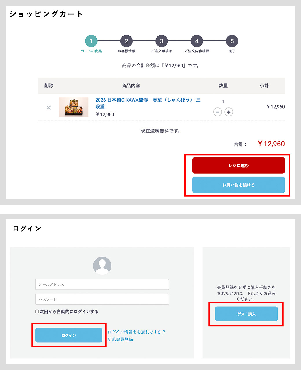This screenshot has width=301, height=370.
Task: Click step 2 お客様情報 circle
Action: 126,41
